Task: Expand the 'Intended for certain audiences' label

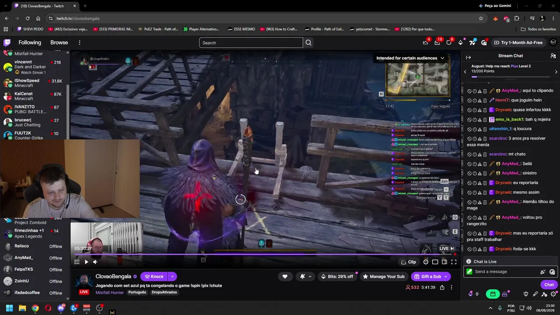Action: tap(410, 58)
